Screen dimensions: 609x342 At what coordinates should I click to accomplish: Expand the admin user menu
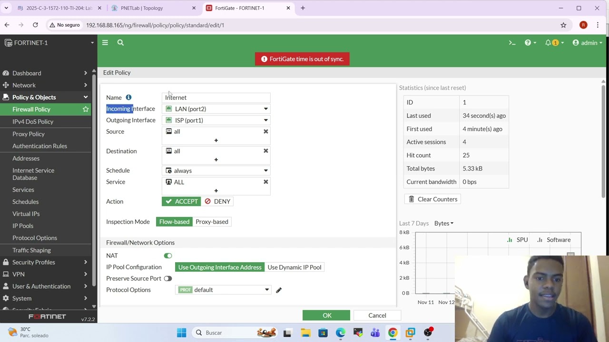point(588,43)
